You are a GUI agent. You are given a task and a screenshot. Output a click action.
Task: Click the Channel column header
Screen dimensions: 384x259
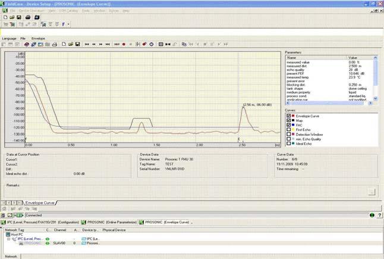pyautogui.click(x=60, y=230)
